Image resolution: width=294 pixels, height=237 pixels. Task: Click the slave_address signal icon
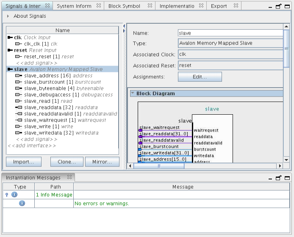[19, 76]
